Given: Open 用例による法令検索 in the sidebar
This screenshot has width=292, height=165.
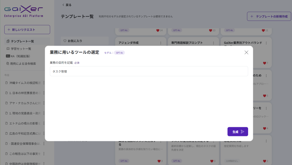Looking at the screenshot, I should [23, 64].
